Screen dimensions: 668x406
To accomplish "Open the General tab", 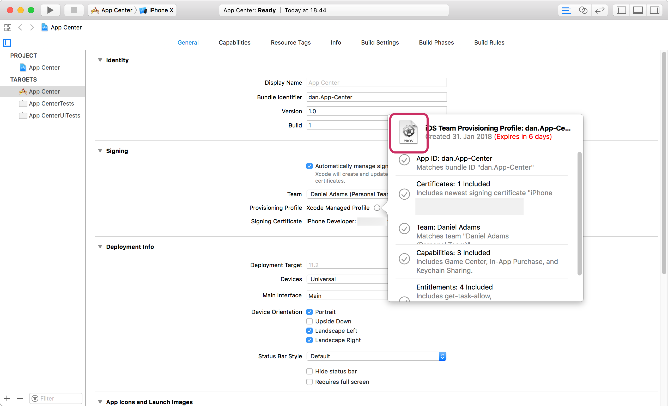I will pyautogui.click(x=188, y=42).
